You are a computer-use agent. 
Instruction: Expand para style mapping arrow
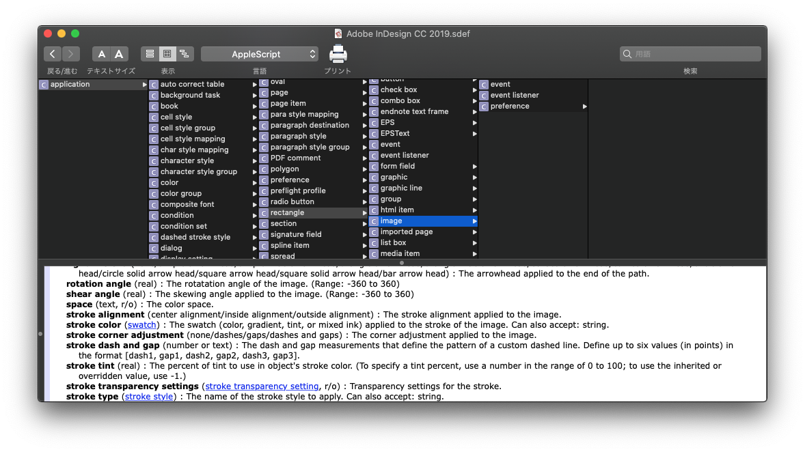tap(364, 115)
